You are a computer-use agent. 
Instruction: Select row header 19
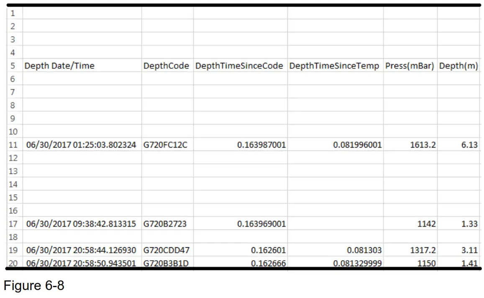click(15, 250)
